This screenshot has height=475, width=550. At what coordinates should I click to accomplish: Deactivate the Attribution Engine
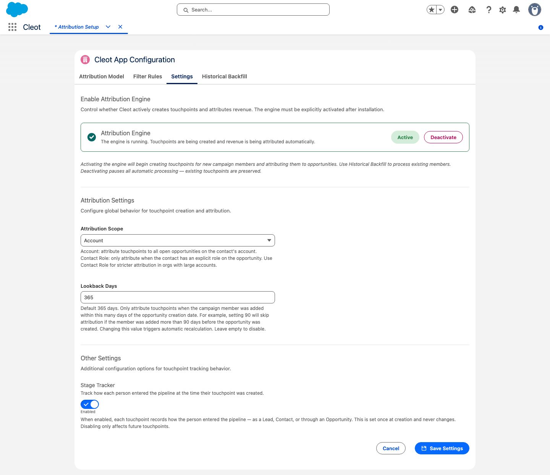click(x=443, y=137)
